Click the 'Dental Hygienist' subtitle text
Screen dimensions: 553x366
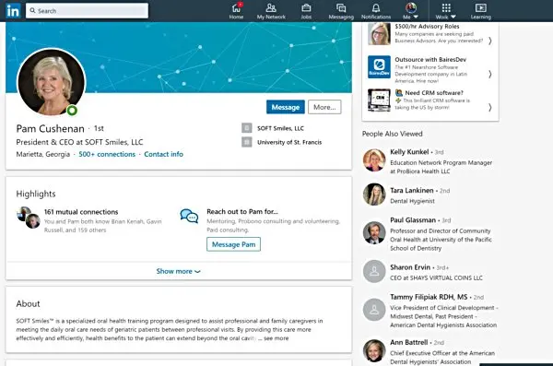click(412, 201)
